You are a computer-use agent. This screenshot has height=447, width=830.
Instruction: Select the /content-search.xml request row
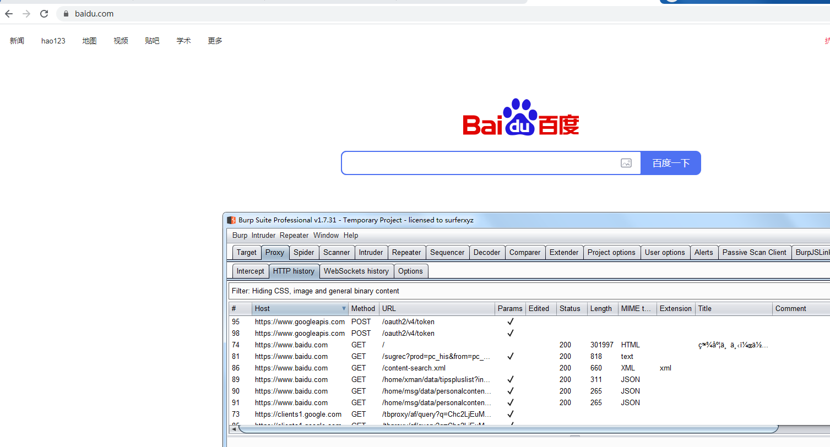coord(529,368)
